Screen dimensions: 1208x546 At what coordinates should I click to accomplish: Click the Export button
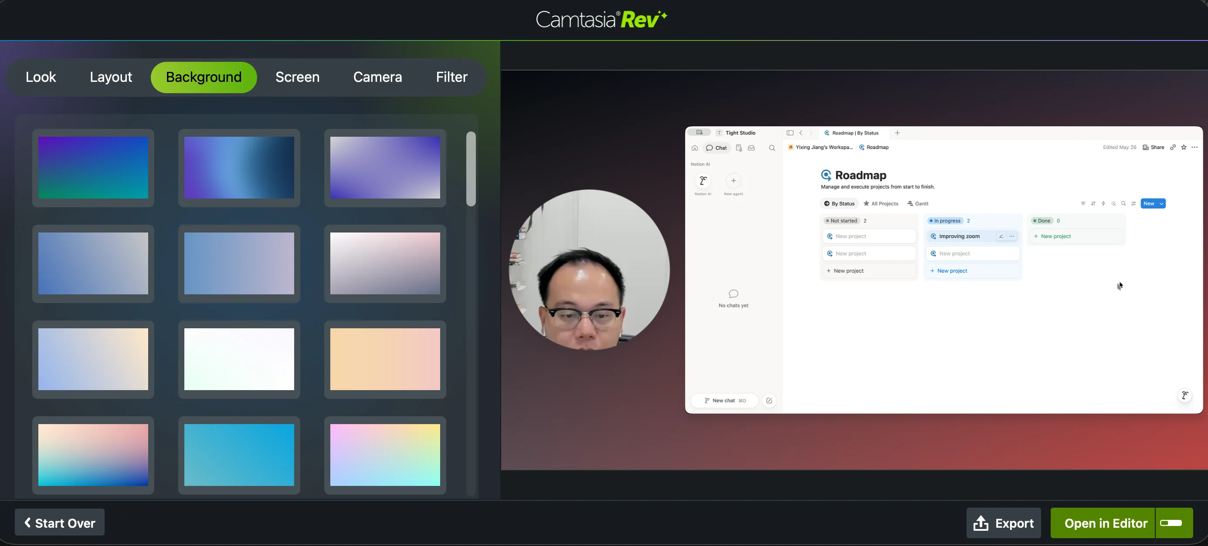(1004, 523)
